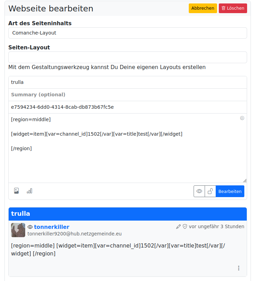Click the textarea resize handle
The width and height of the screenshot is (254, 281).
coord(245,181)
